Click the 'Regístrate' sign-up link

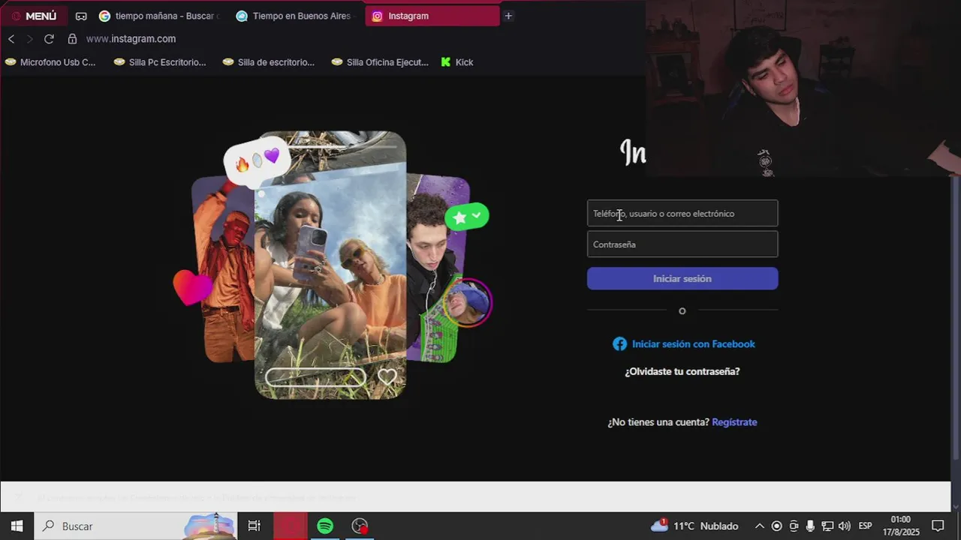point(734,422)
